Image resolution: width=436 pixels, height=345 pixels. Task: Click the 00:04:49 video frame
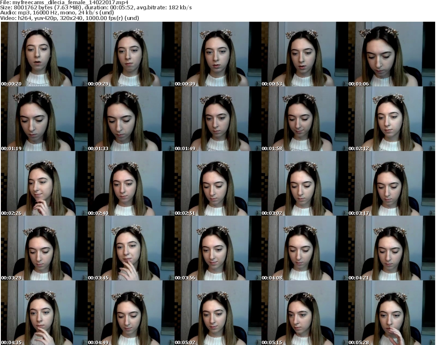(x=131, y=313)
